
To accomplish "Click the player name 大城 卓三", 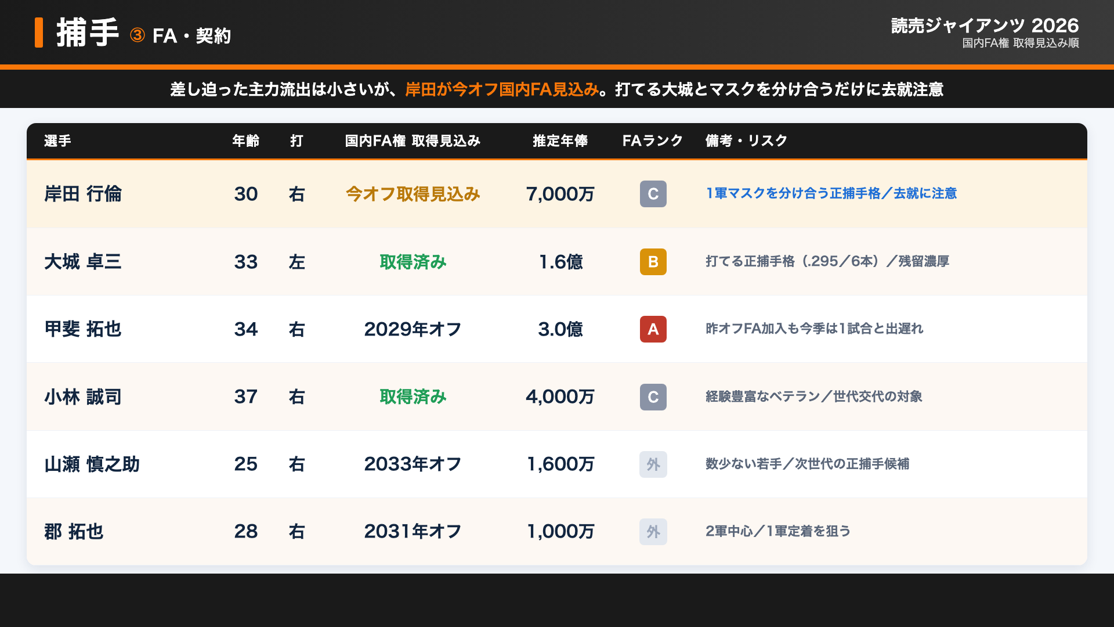I will [x=83, y=262].
